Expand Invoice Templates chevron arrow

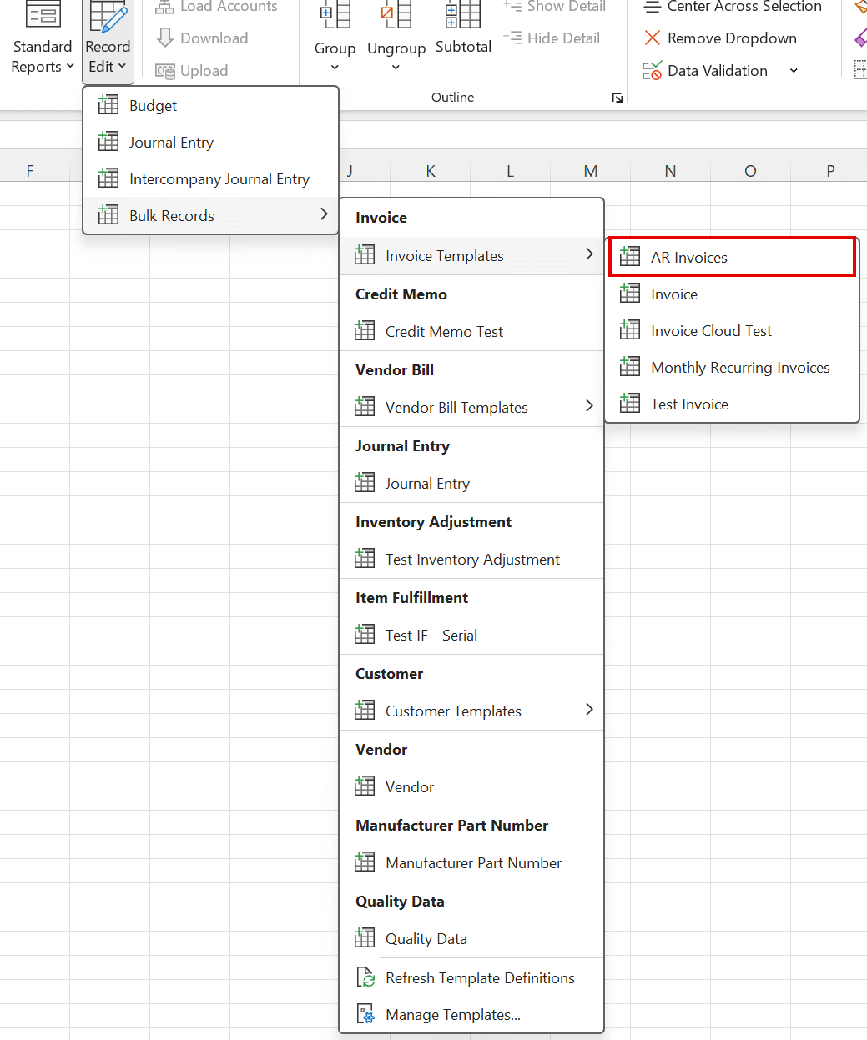589,254
